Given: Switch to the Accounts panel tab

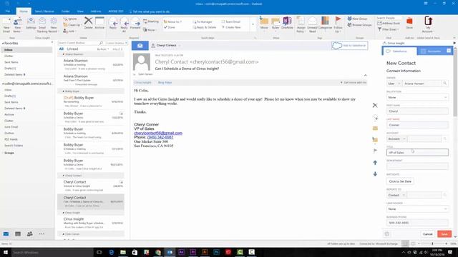Looking at the screenshot, I should [432, 51].
